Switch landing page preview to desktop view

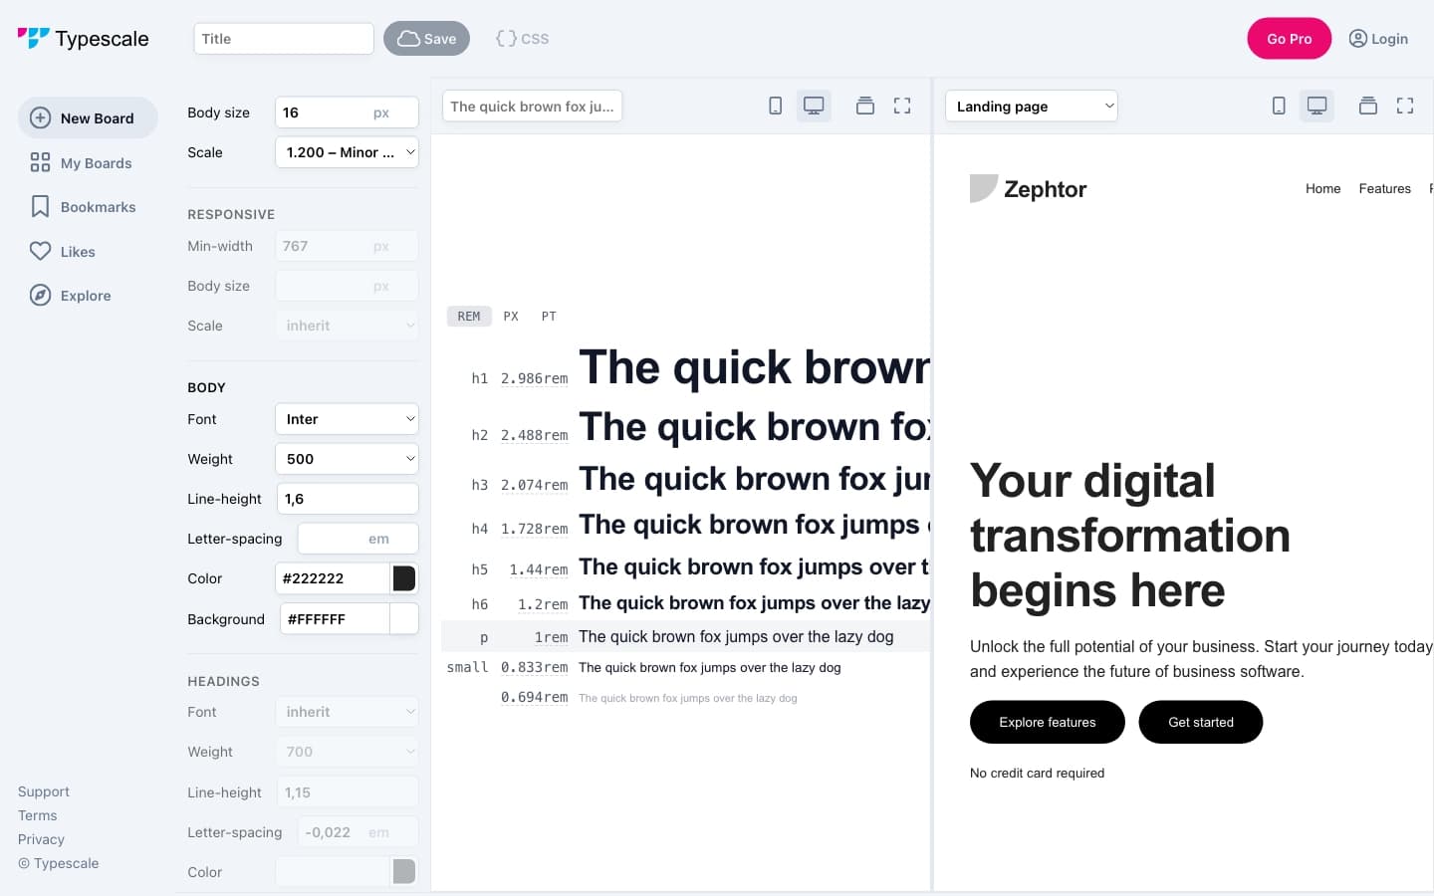point(1316,106)
